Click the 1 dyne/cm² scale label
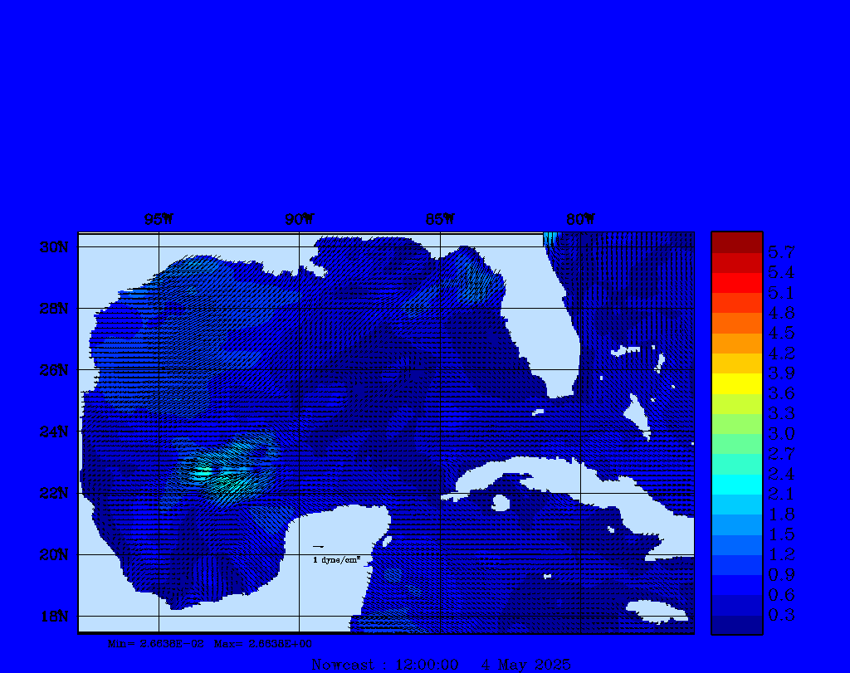 [337, 560]
